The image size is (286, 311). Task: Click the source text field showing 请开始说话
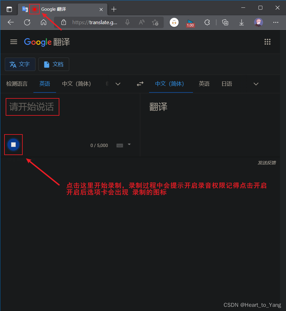[x=32, y=107]
